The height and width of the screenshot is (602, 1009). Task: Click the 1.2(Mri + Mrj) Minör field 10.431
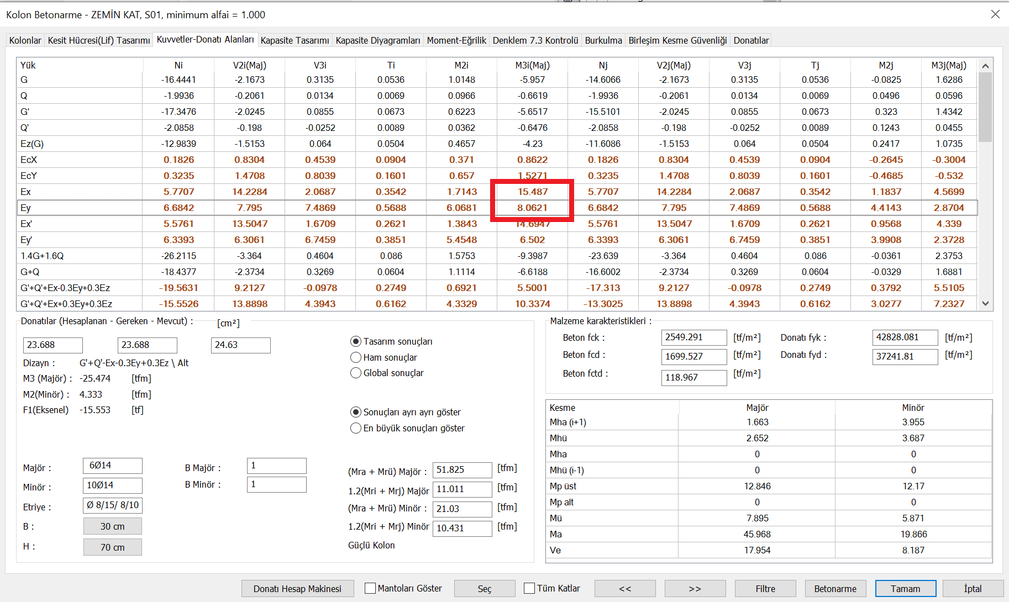pyautogui.click(x=463, y=529)
